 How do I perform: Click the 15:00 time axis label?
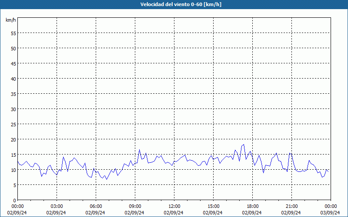[213, 207]
